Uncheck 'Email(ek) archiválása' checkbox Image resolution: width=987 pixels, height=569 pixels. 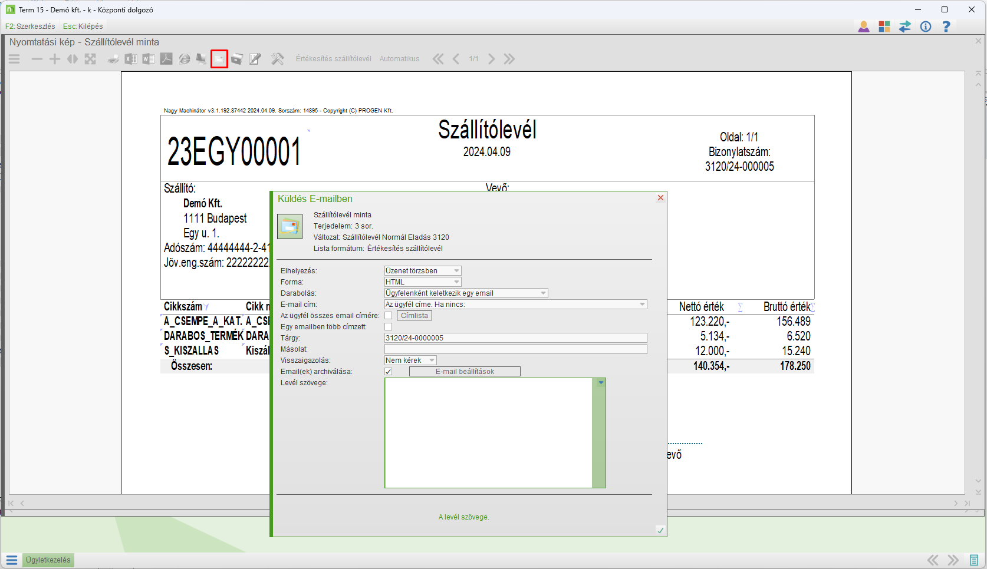[x=388, y=372]
